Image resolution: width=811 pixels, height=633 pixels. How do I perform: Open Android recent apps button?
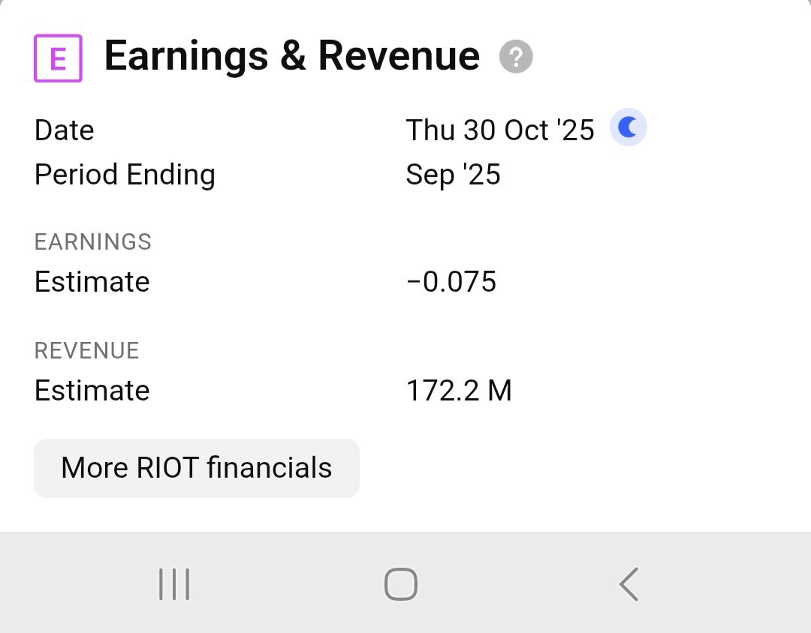pos(174,584)
